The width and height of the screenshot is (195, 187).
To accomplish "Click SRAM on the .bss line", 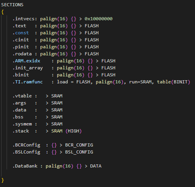I will point(57,117).
